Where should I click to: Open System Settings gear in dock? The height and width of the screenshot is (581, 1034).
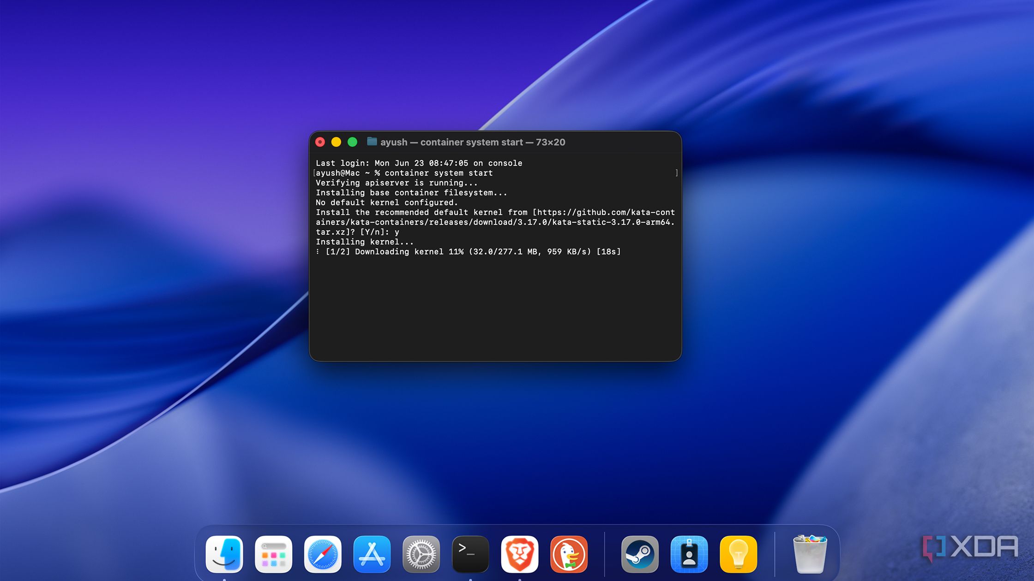point(421,554)
